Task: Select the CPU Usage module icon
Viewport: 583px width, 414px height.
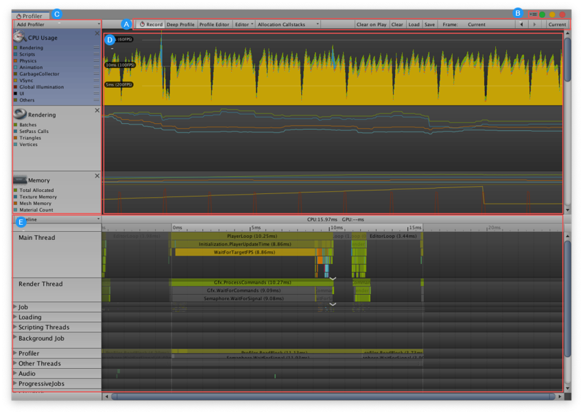Action: [x=20, y=38]
